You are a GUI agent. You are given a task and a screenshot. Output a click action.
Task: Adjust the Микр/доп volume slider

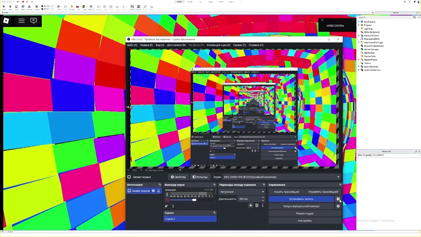[194, 200]
